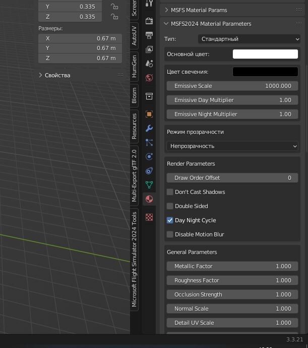Switch to Blosm sidebar tab
The height and width of the screenshot is (348, 308).
click(134, 95)
